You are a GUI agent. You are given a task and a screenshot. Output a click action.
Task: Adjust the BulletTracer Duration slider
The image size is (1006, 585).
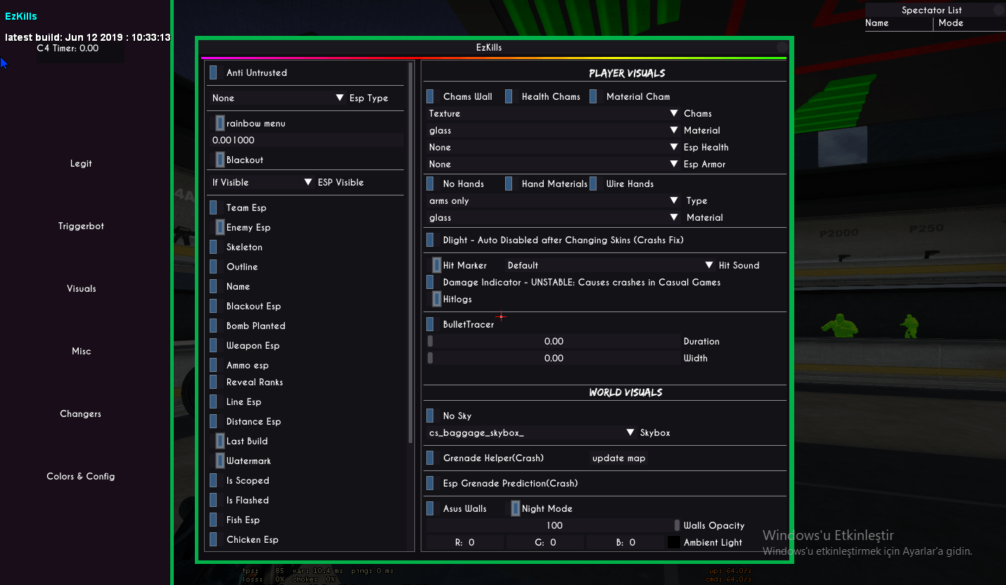pyautogui.click(x=554, y=341)
